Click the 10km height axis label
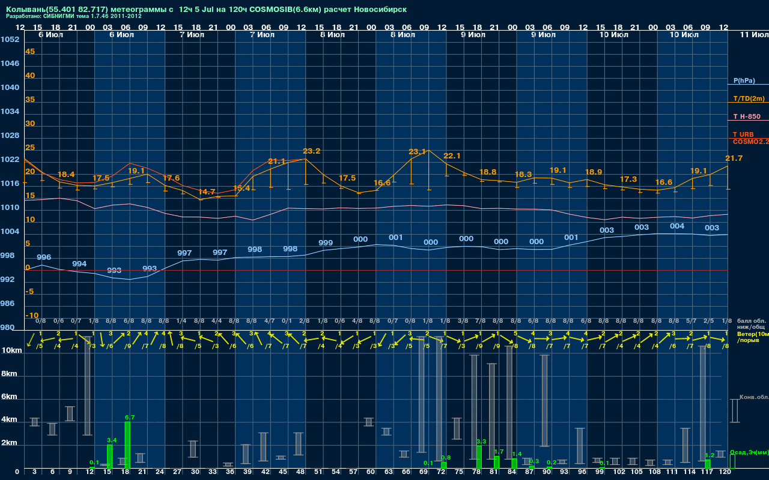 pos(12,351)
